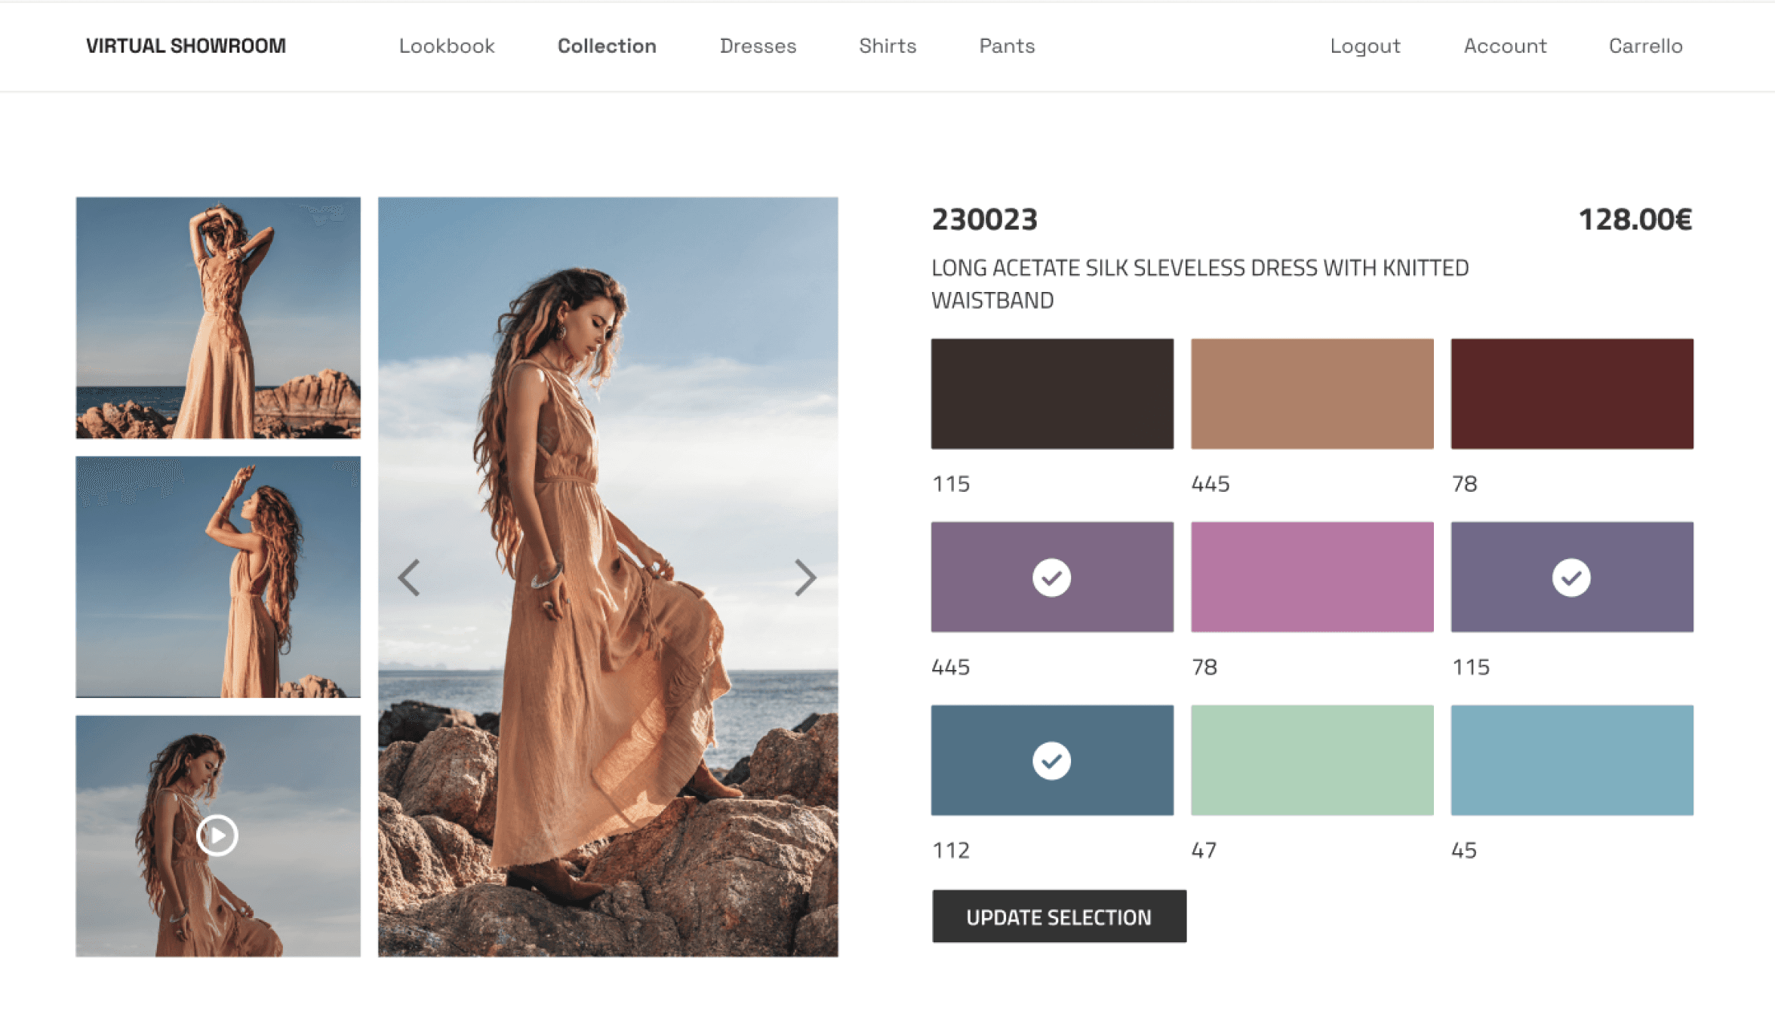This screenshot has width=1775, height=1017.
Task: Open the Lookbook page
Action: pos(447,46)
